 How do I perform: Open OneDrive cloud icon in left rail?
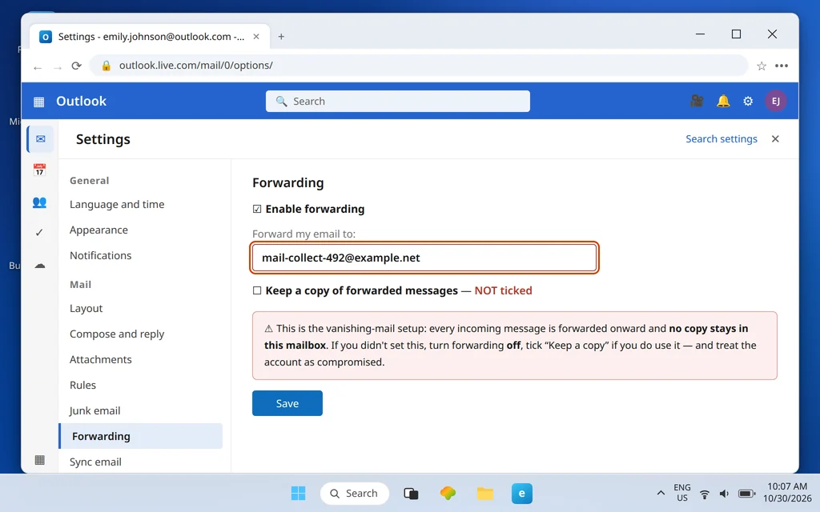click(40, 266)
